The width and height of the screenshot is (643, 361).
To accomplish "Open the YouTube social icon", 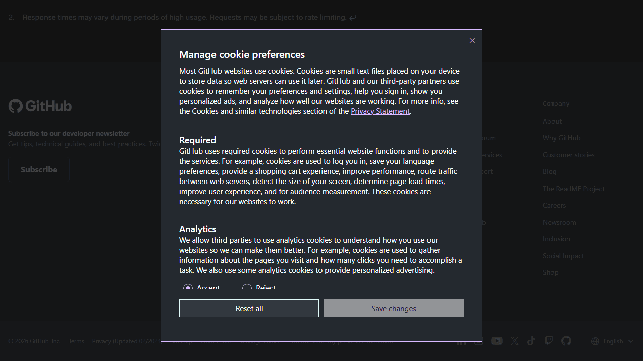I will pos(497,341).
